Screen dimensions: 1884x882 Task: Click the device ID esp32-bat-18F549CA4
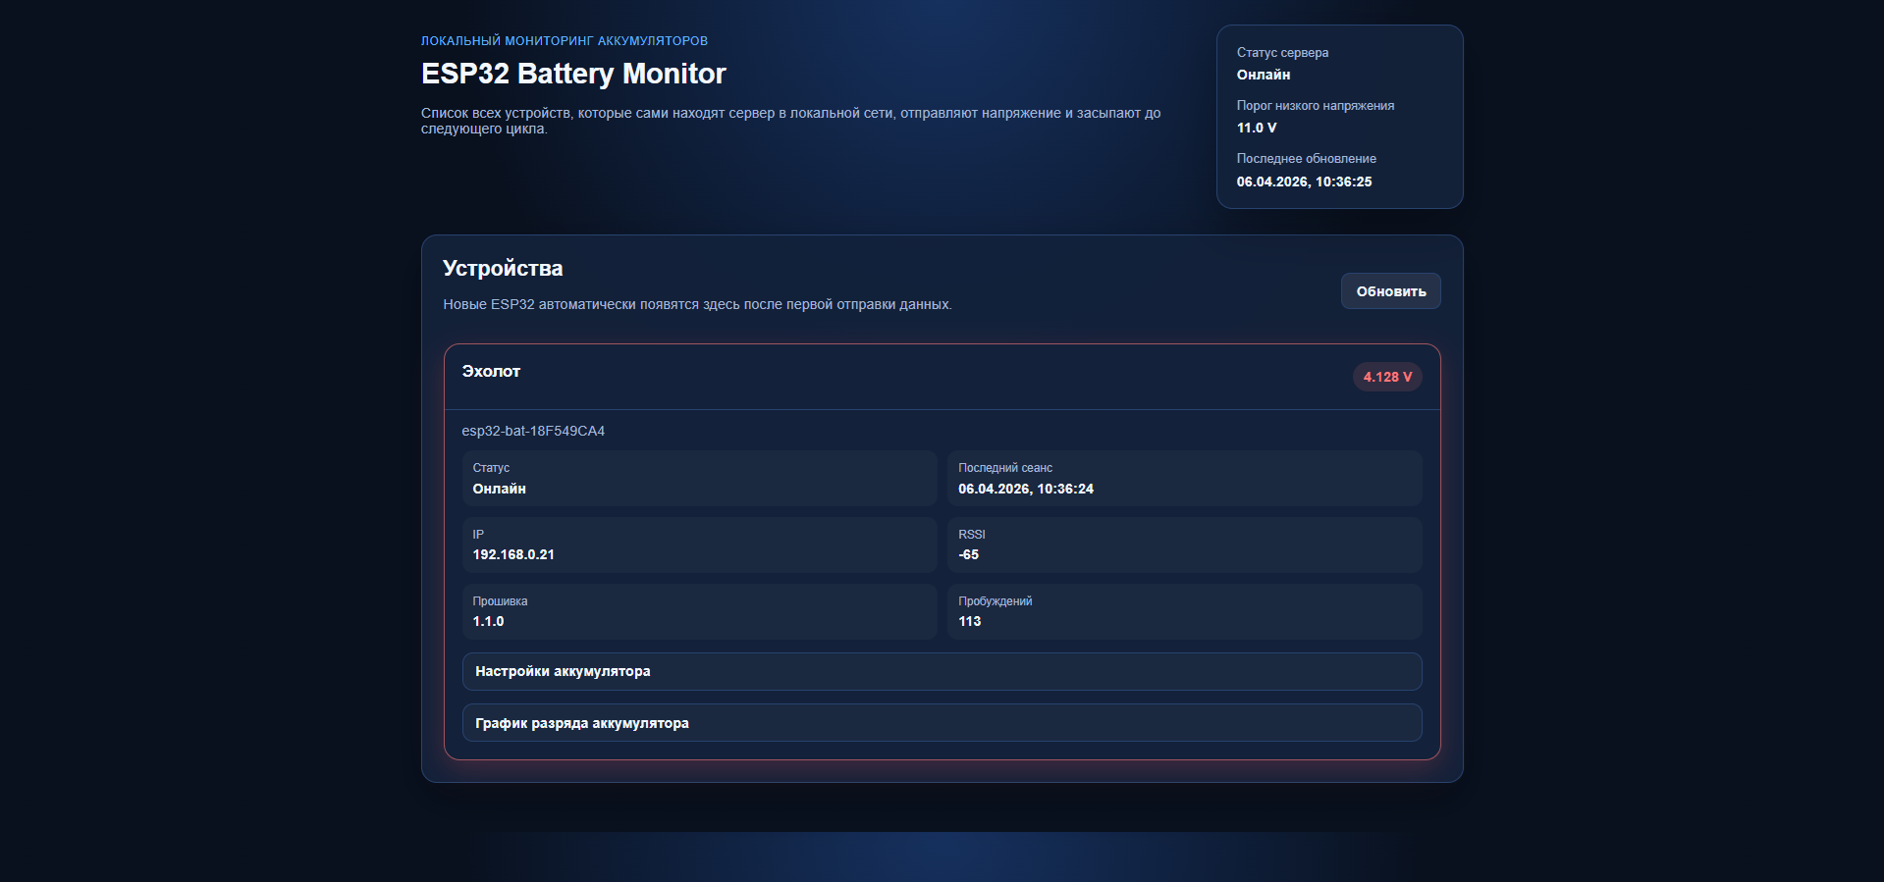533,431
